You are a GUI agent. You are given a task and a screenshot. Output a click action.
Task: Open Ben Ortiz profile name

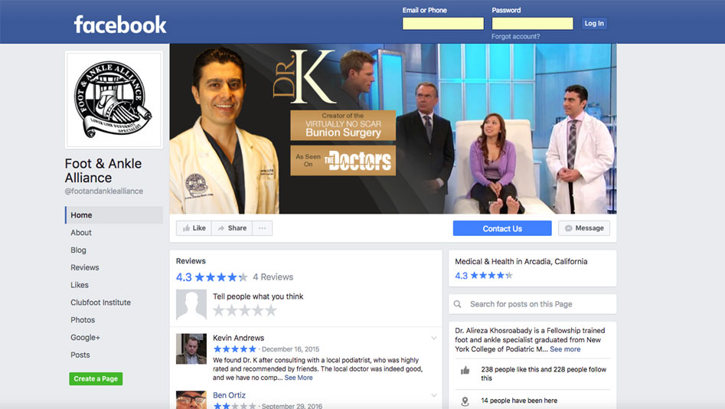tap(229, 395)
